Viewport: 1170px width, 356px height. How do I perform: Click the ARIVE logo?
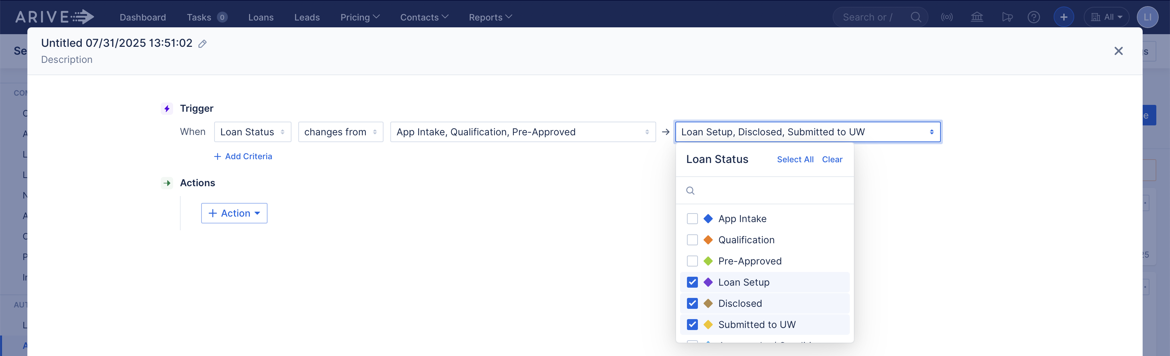(x=54, y=17)
